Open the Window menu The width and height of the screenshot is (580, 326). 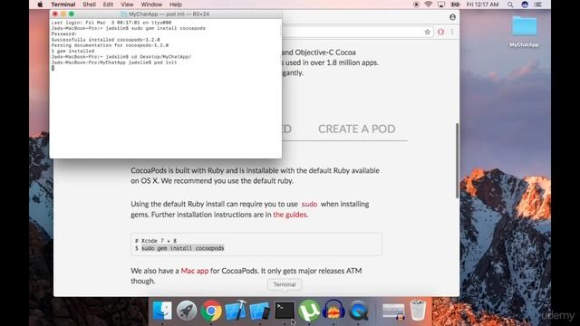(151, 5)
